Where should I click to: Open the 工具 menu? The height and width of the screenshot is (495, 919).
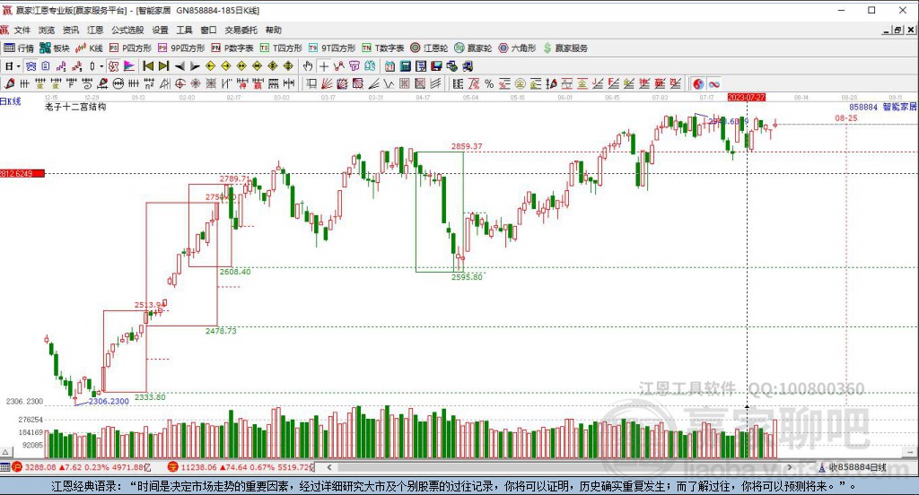[x=184, y=30]
